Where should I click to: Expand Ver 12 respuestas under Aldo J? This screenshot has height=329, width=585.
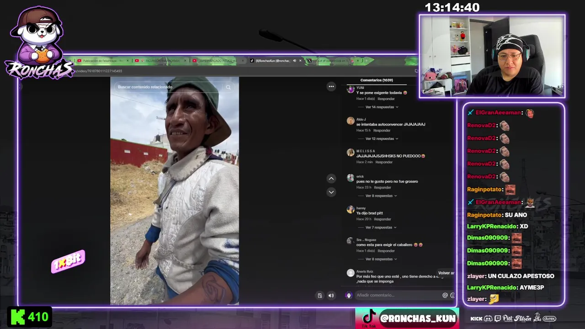382,138
